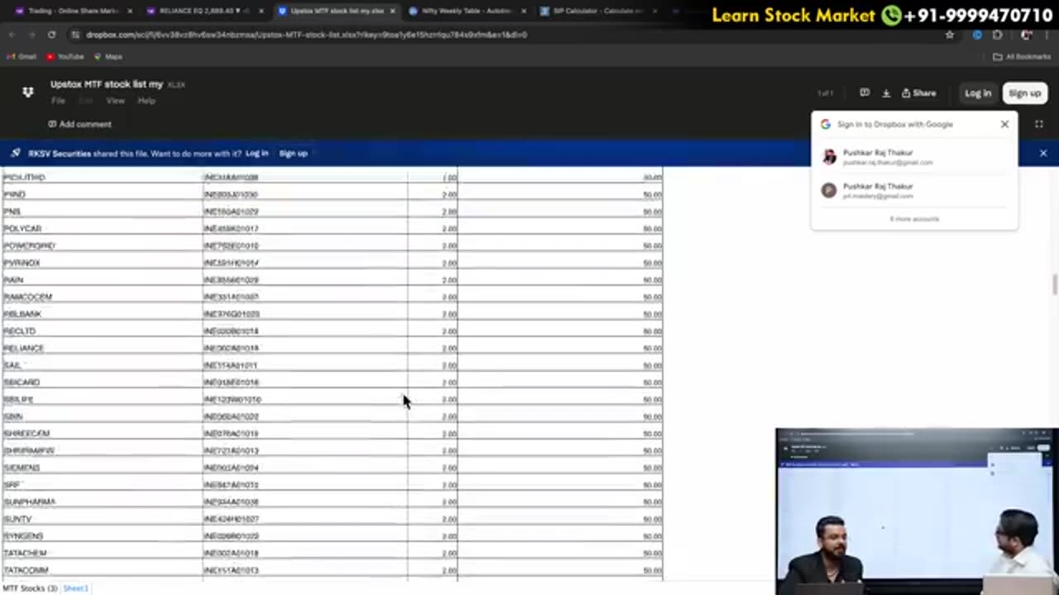Close the Upstox MTF stock list tab
1059x595 pixels.
pos(392,11)
